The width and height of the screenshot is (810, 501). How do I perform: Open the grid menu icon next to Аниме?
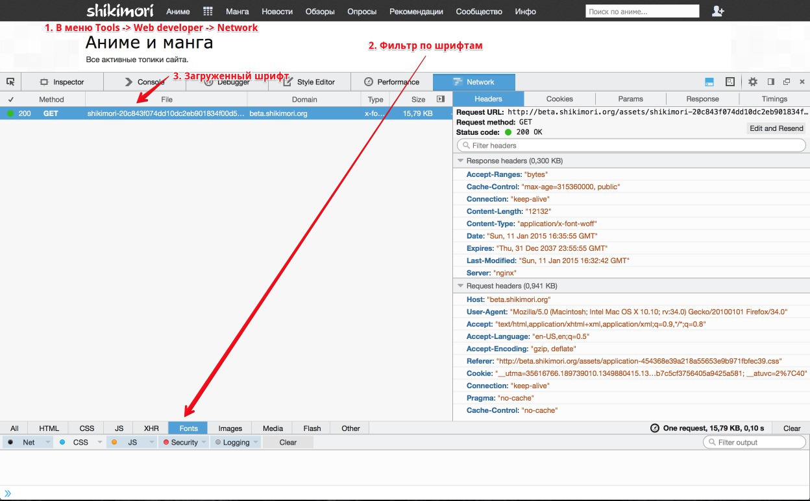click(x=208, y=11)
